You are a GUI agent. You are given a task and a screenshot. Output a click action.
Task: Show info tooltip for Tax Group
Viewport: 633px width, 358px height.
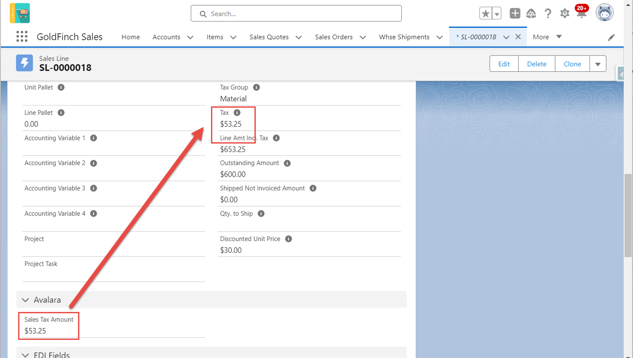(x=257, y=87)
